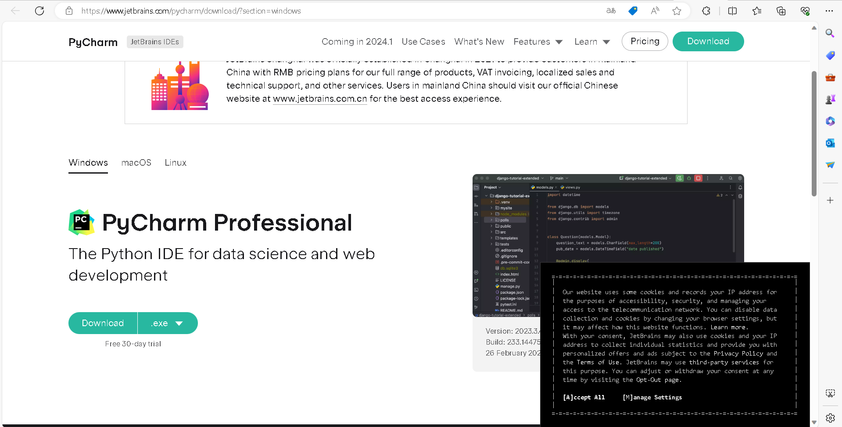Switch to the Windows tab

click(88, 163)
